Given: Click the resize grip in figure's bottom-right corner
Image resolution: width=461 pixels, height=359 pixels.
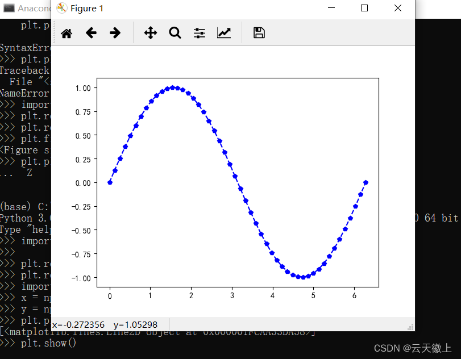Looking at the screenshot, I should 410,327.
